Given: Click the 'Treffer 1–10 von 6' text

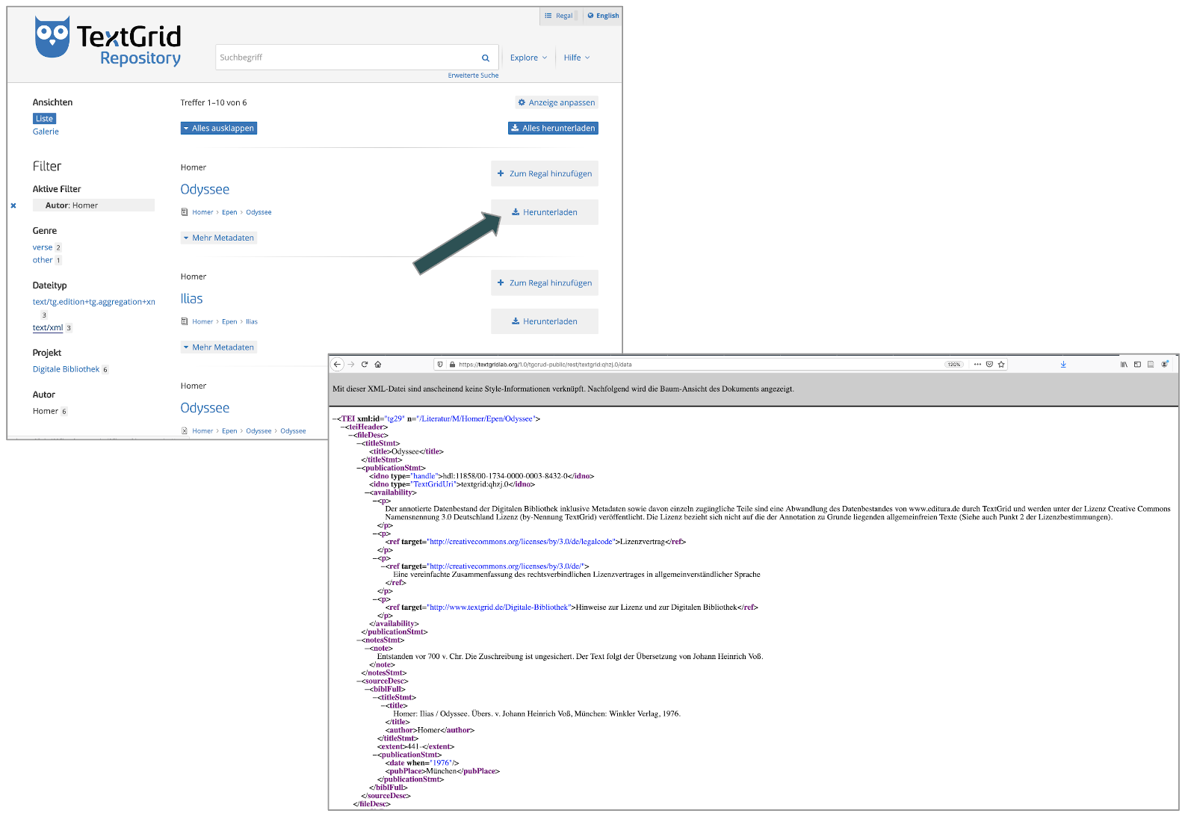Looking at the screenshot, I should click(214, 103).
